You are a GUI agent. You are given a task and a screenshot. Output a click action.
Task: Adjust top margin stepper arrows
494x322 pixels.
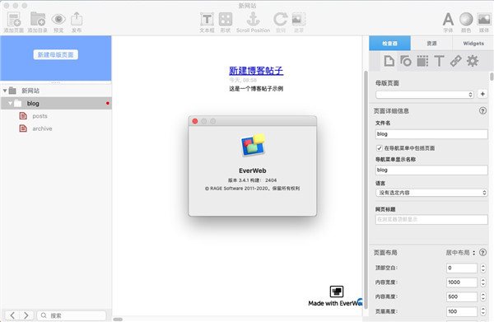click(x=483, y=268)
